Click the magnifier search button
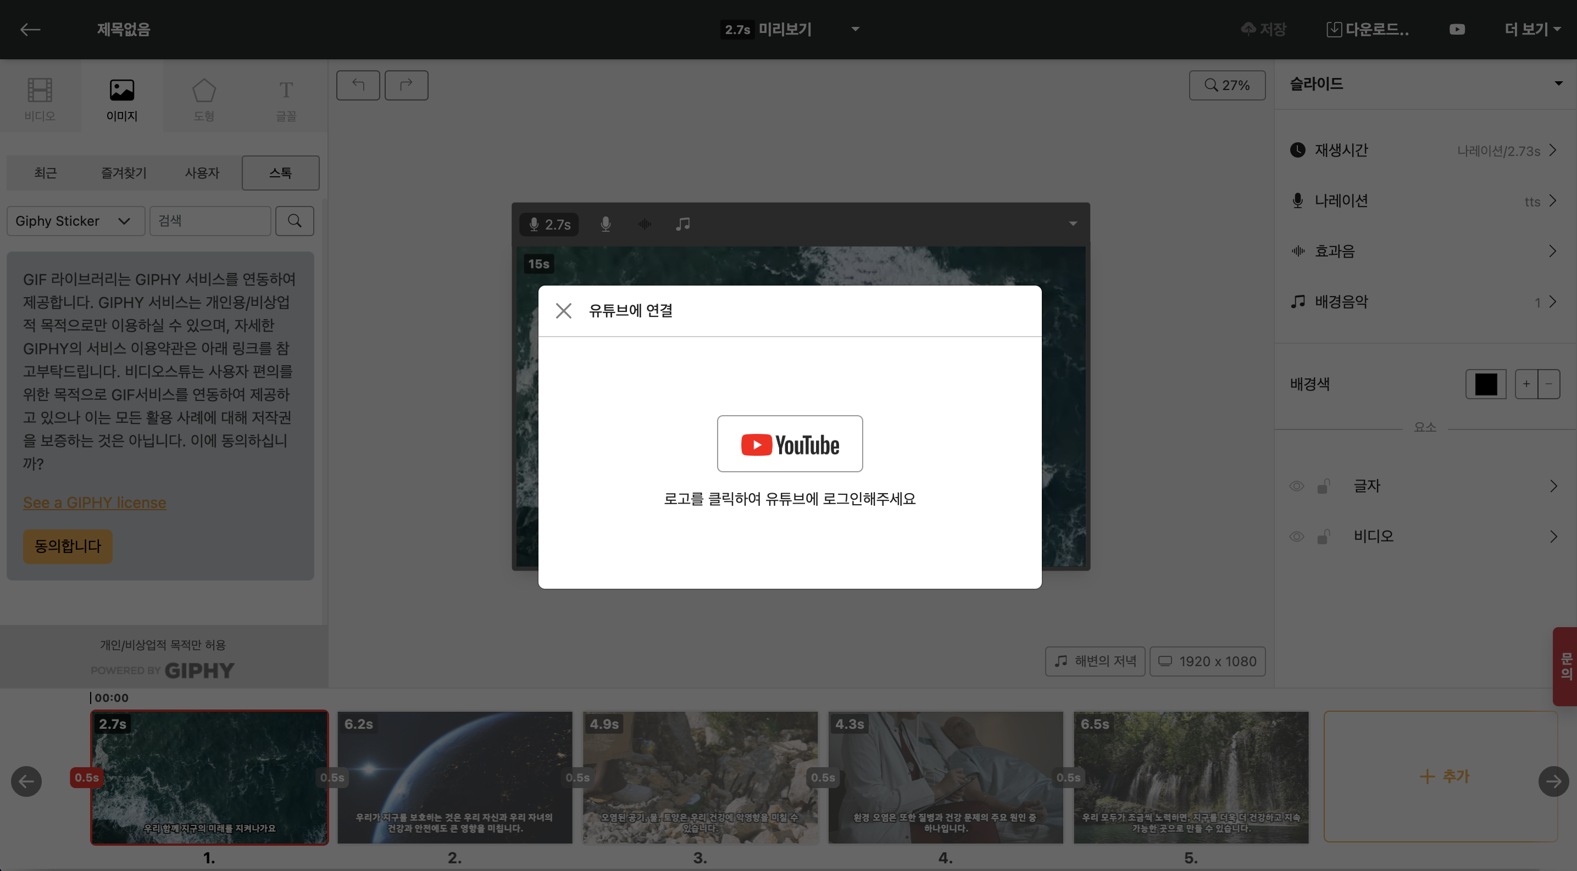 [x=295, y=221]
